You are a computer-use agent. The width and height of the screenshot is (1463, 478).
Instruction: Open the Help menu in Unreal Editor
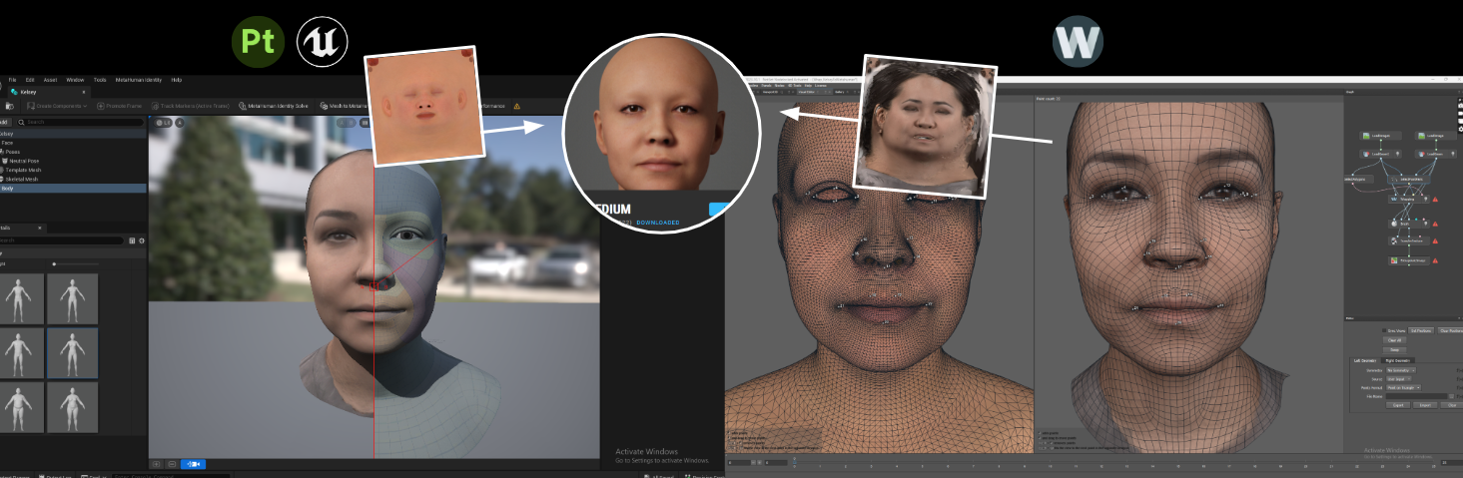[176, 80]
